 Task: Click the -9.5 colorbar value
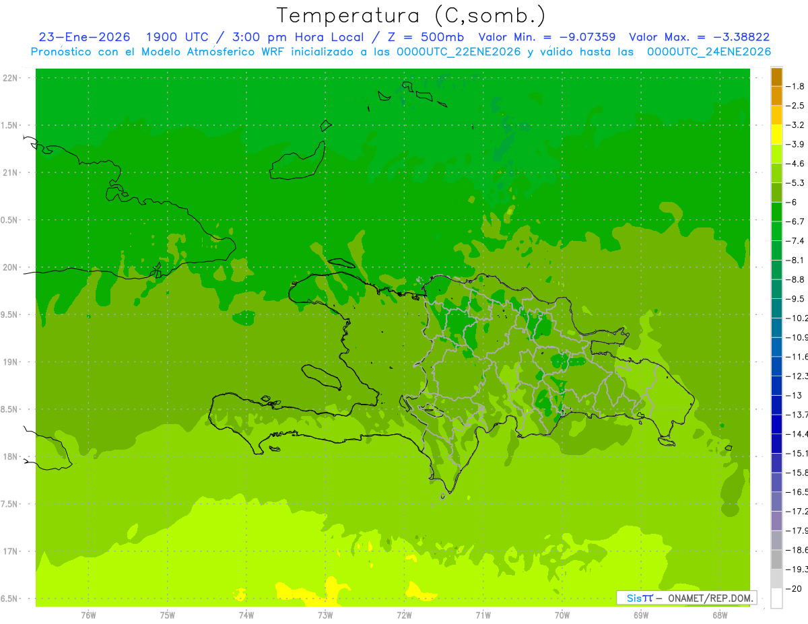(797, 299)
